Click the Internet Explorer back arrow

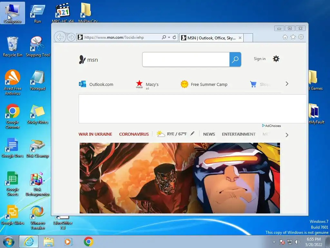click(x=60, y=37)
